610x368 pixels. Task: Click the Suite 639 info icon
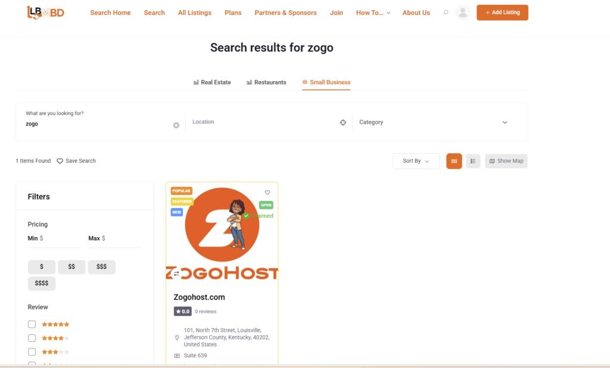tap(177, 355)
